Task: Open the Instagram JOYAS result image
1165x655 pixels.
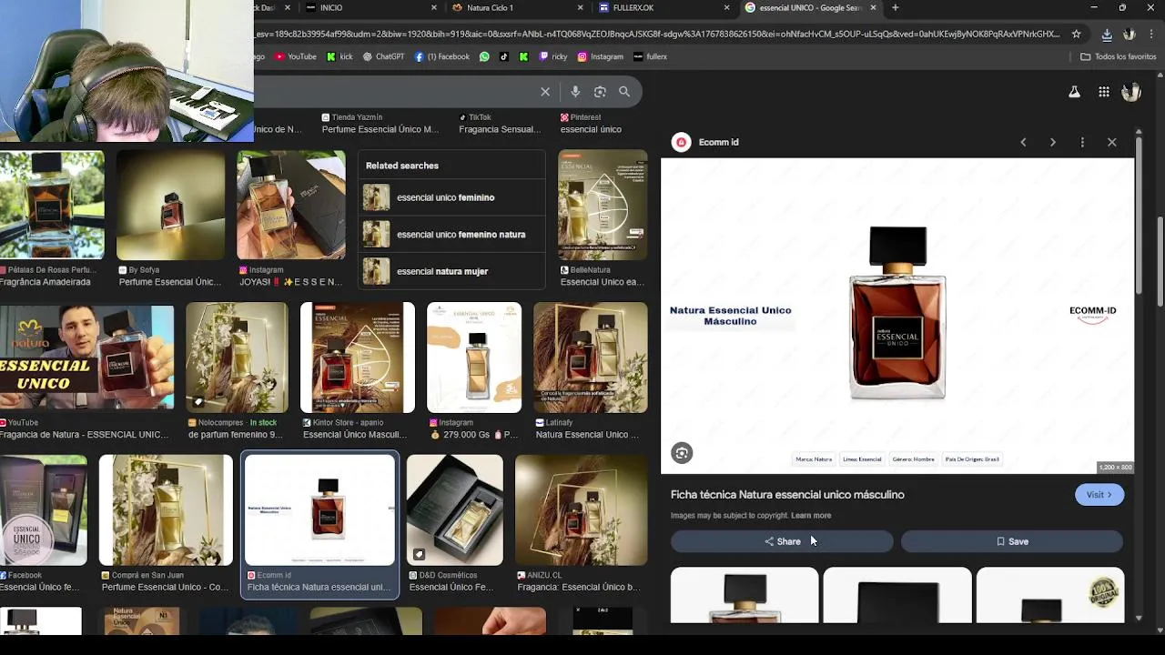Action: coord(291,206)
